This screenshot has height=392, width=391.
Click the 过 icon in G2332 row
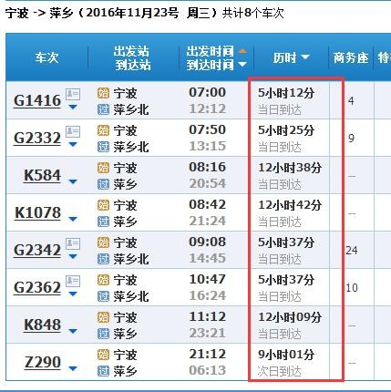pyautogui.click(x=103, y=147)
